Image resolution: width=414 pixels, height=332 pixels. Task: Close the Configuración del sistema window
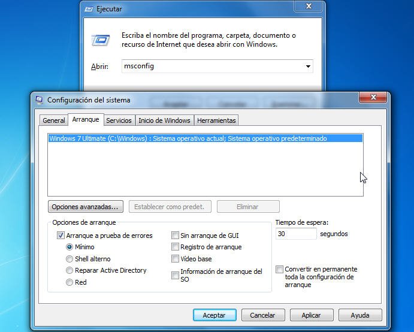(373, 97)
